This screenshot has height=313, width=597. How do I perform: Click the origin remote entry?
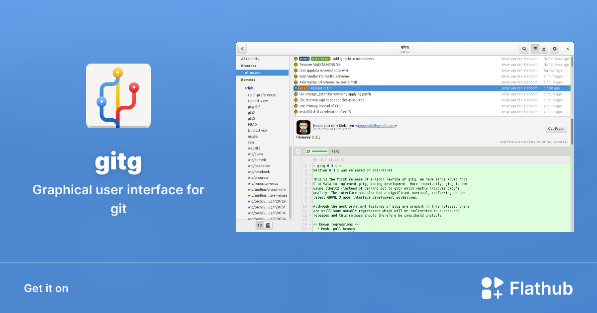[249, 88]
